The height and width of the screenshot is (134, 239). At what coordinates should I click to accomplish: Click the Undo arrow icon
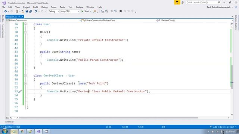36,11
